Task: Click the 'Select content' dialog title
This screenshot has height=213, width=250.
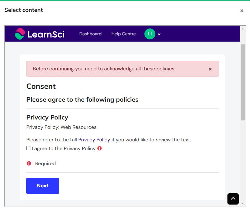Action: tap(24, 10)
